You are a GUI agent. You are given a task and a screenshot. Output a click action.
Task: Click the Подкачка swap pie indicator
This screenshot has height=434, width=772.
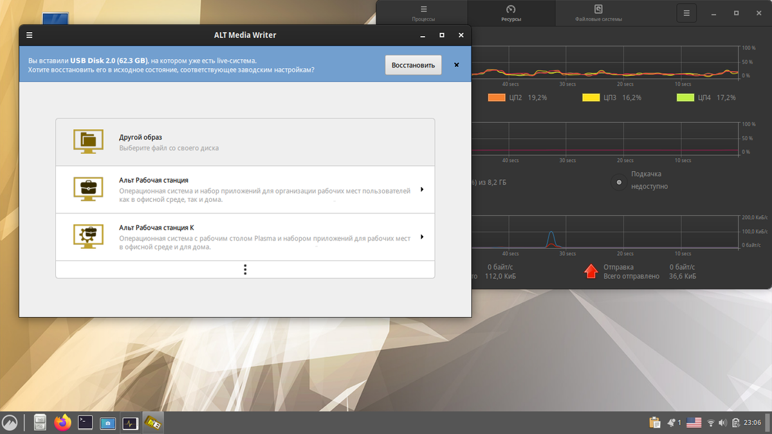[618, 183]
